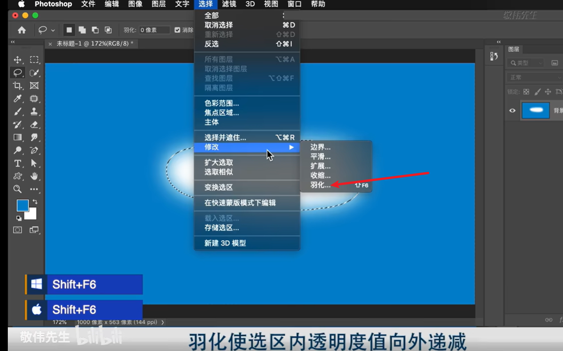The height and width of the screenshot is (351, 563).
Task: Open layer filter type dropdown
Action: coord(526,63)
